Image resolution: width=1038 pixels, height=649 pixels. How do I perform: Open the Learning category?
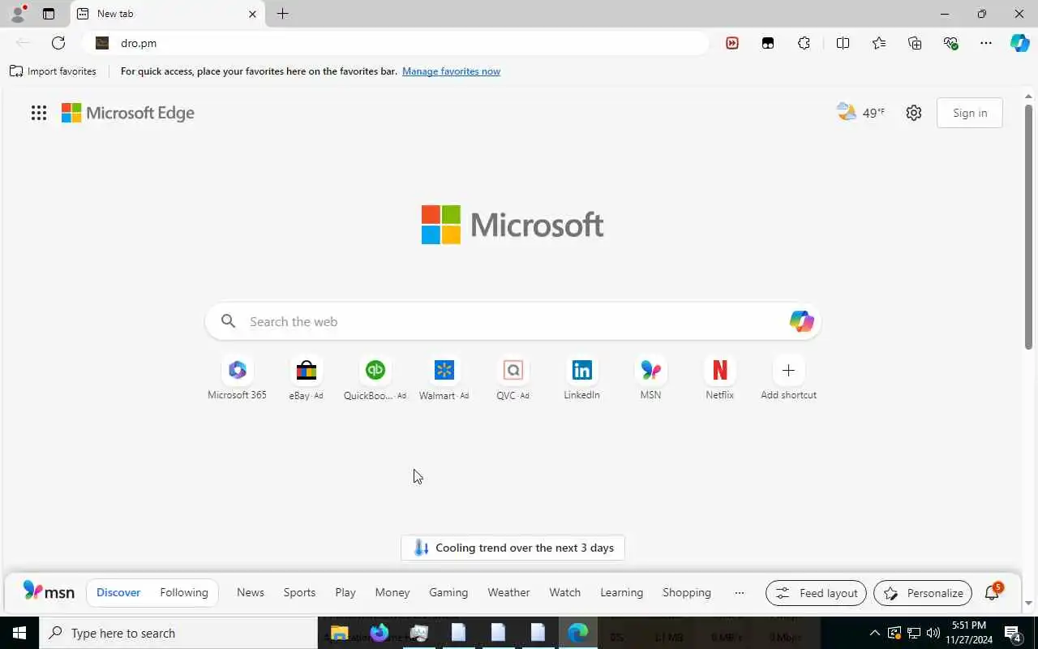tap(621, 592)
